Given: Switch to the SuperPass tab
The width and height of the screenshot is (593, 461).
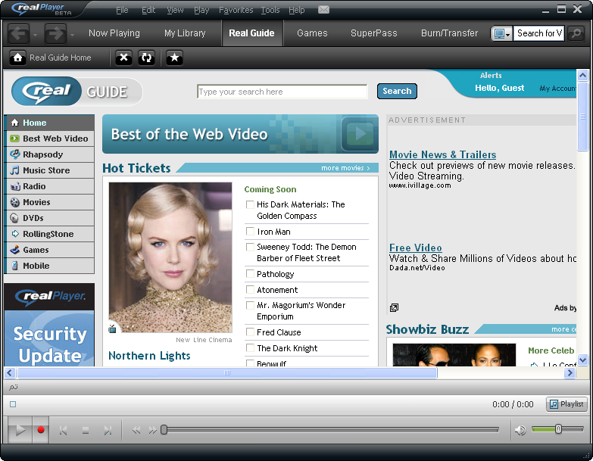Looking at the screenshot, I should pos(373,33).
